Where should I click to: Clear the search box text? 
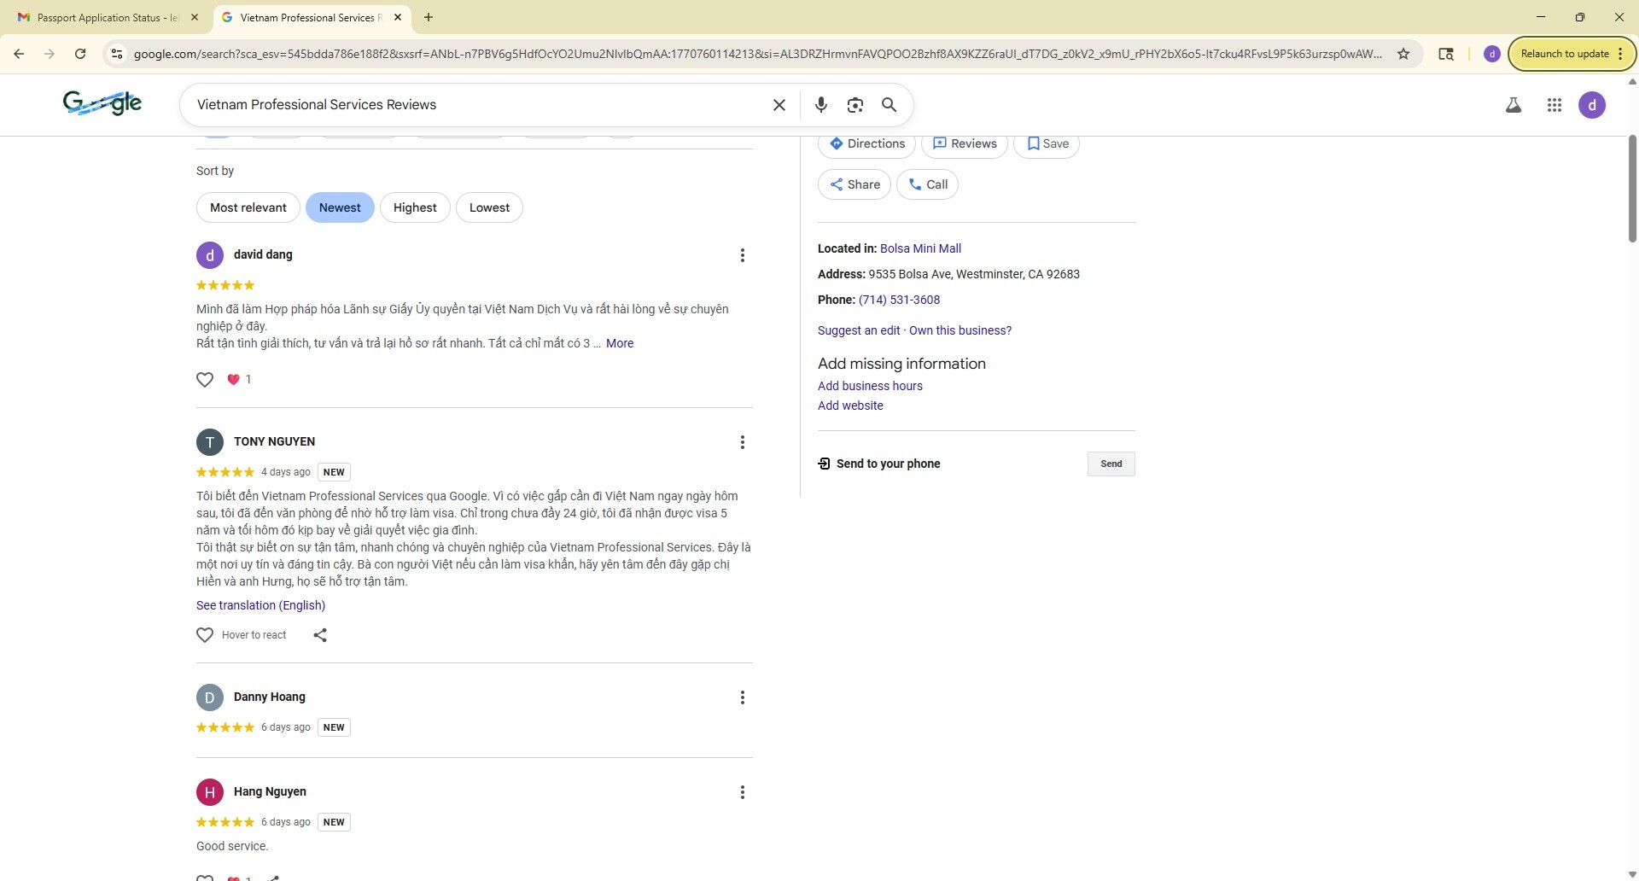pyautogui.click(x=779, y=105)
